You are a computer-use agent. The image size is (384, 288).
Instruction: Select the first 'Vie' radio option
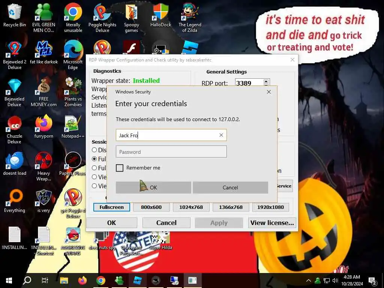click(x=94, y=177)
